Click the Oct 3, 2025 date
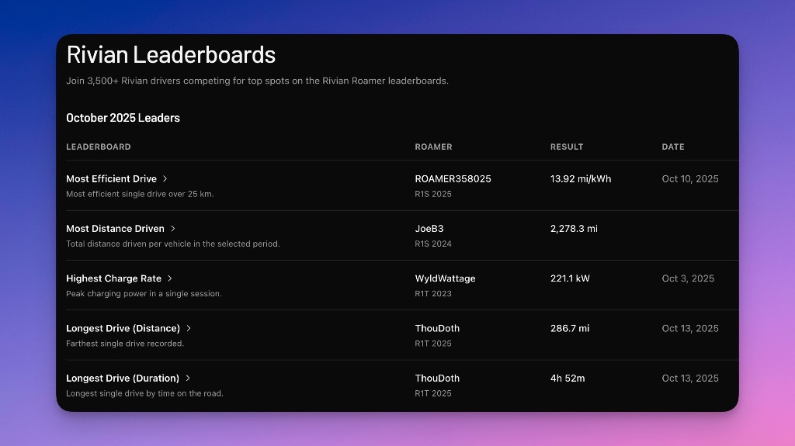The height and width of the screenshot is (446, 795). [688, 278]
